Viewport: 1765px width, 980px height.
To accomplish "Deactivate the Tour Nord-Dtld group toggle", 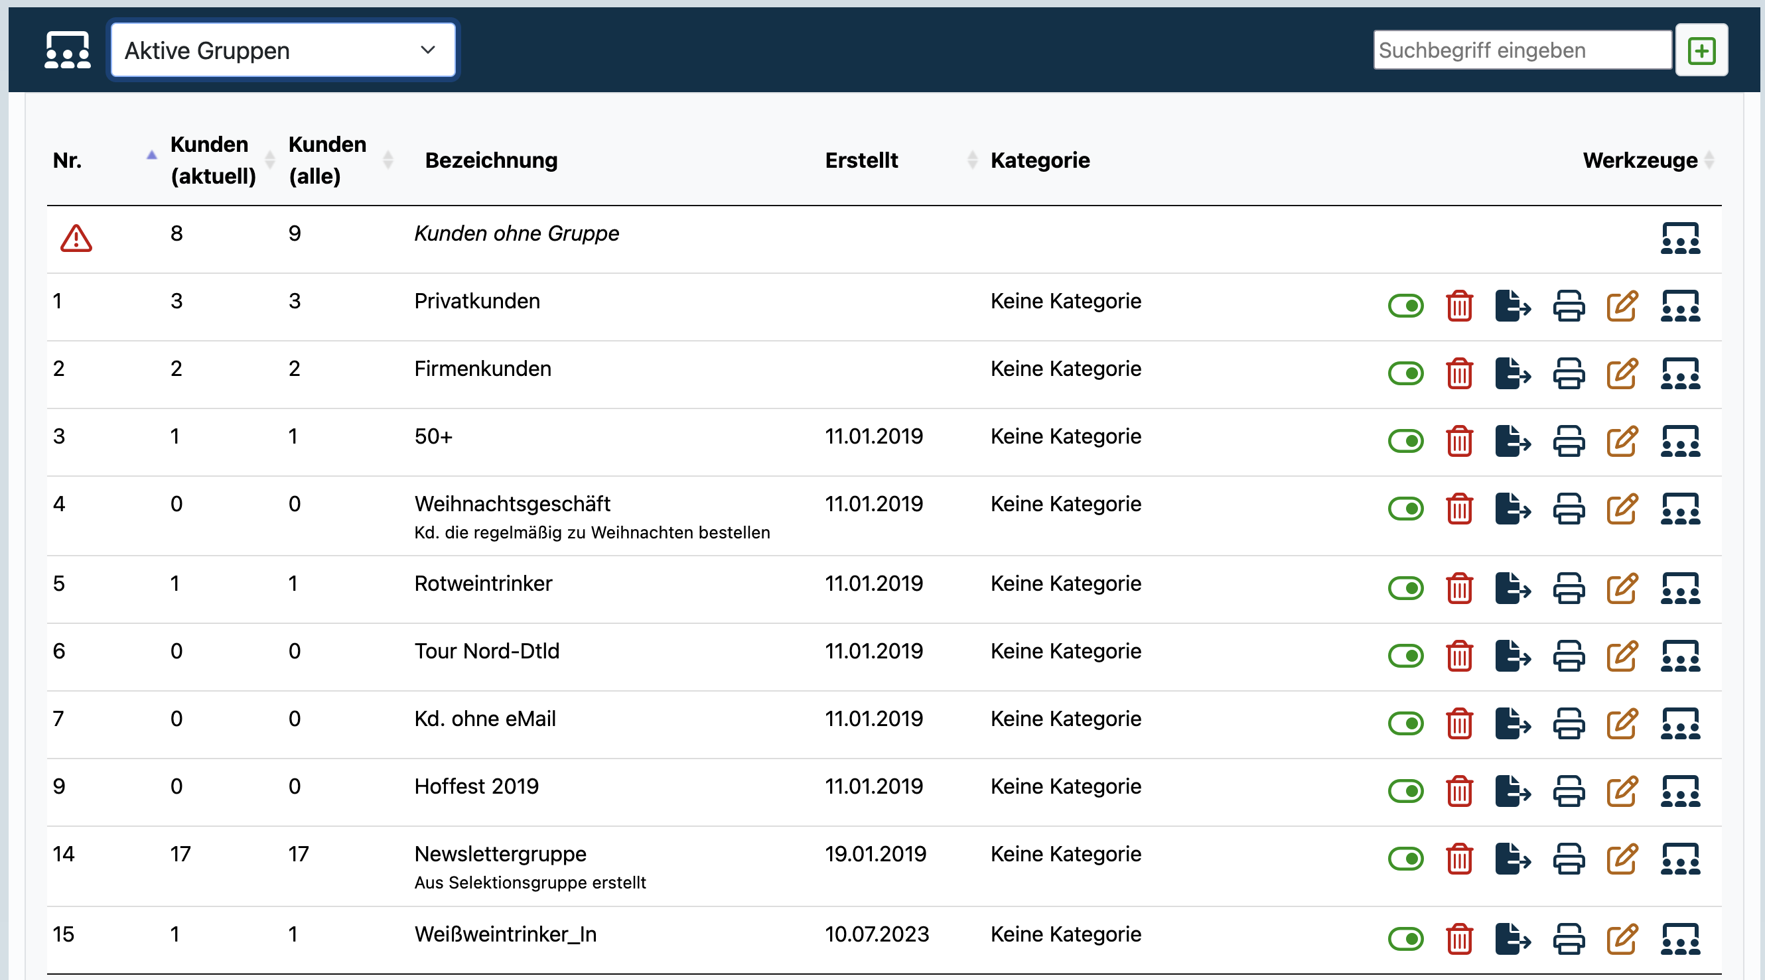I will pyautogui.click(x=1405, y=656).
